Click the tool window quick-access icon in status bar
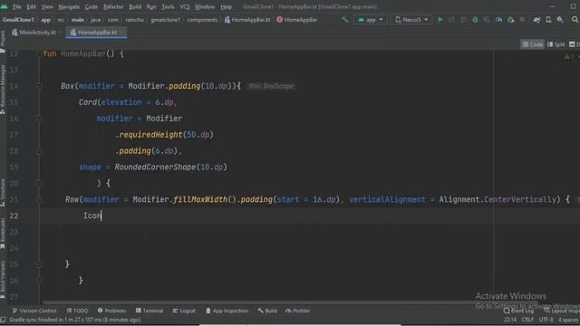Screen dimensions: 580x326 [x=3, y=320]
